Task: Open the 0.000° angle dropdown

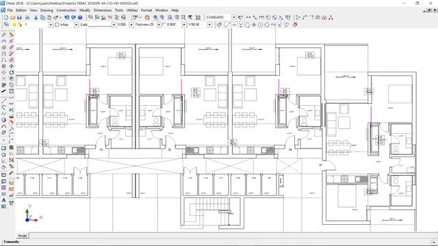Action: click(184, 25)
